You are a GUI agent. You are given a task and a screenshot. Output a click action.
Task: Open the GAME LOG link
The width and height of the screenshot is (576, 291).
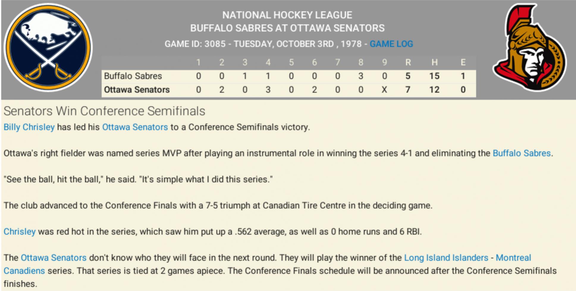pyautogui.click(x=391, y=44)
